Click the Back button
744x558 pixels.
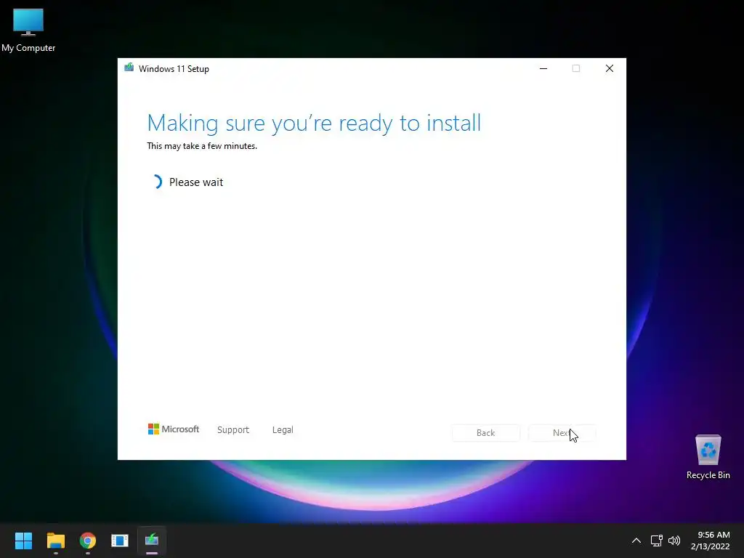click(486, 433)
